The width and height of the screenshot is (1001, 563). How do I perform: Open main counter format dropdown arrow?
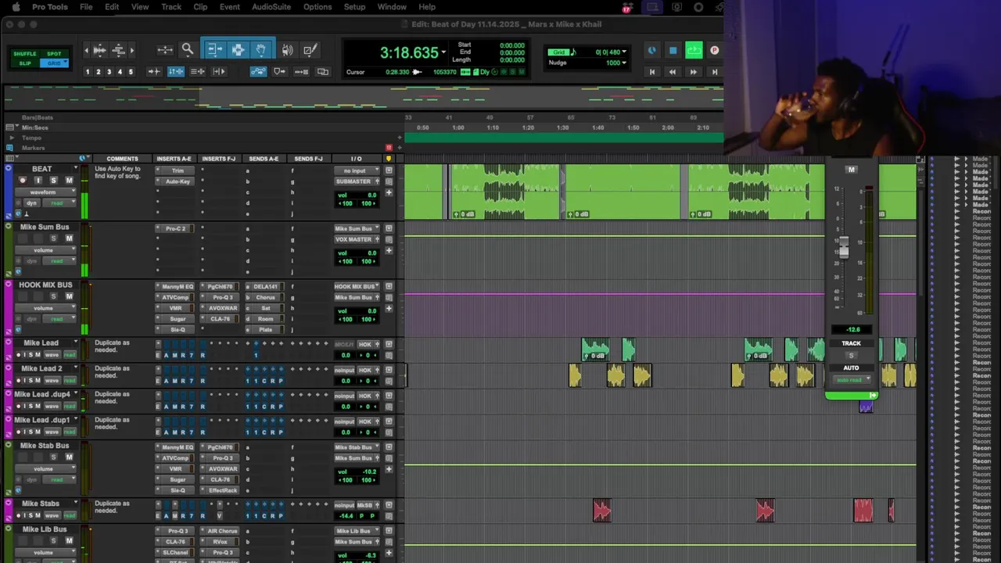click(x=443, y=53)
